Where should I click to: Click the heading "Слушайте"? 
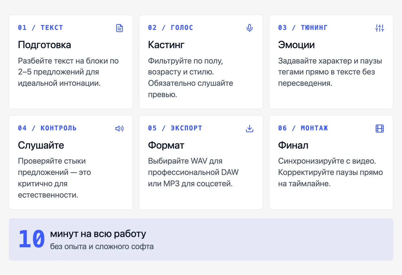41,145
